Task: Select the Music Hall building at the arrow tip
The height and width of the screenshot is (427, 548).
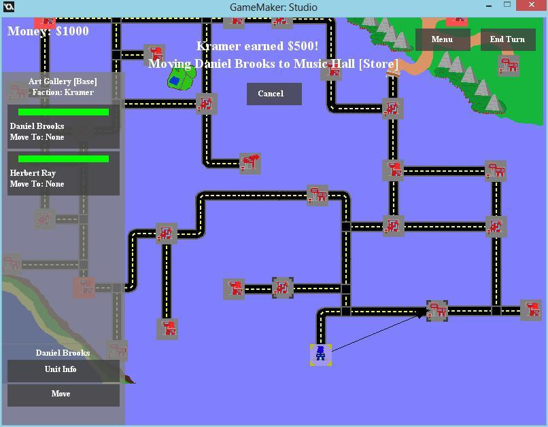Action: (437, 310)
